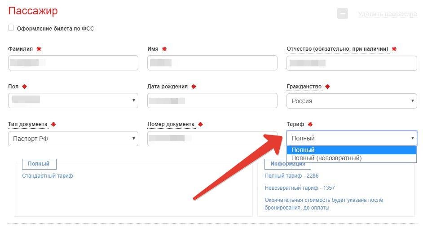Click the Тип документа label
The width and height of the screenshot is (423, 227).
tap(28, 124)
